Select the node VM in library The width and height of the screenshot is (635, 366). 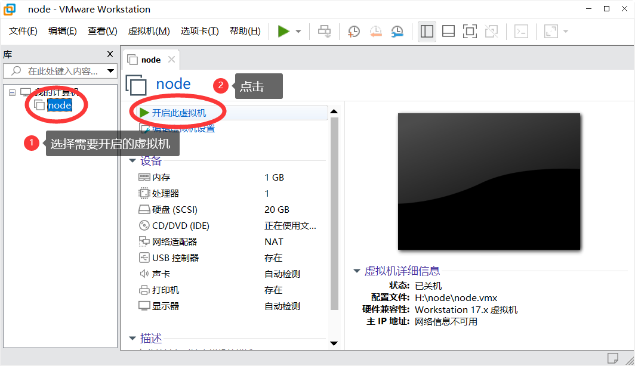pos(59,106)
